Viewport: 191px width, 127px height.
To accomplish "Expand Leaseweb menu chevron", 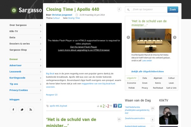I will 40,72.
